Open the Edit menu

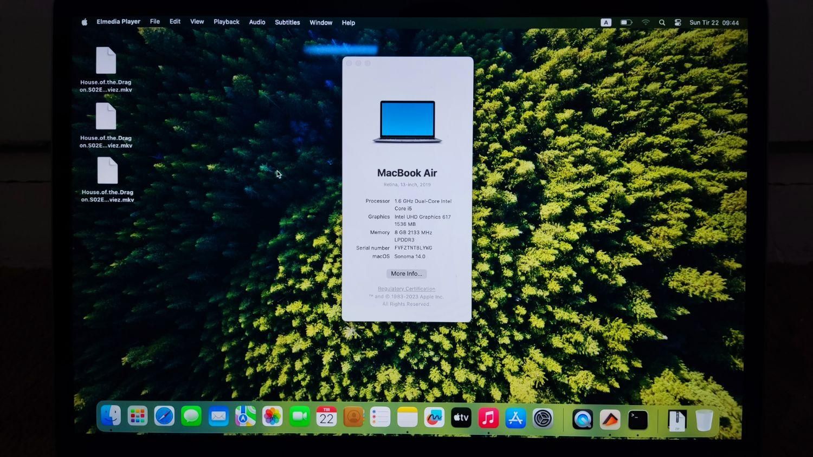click(x=175, y=22)
